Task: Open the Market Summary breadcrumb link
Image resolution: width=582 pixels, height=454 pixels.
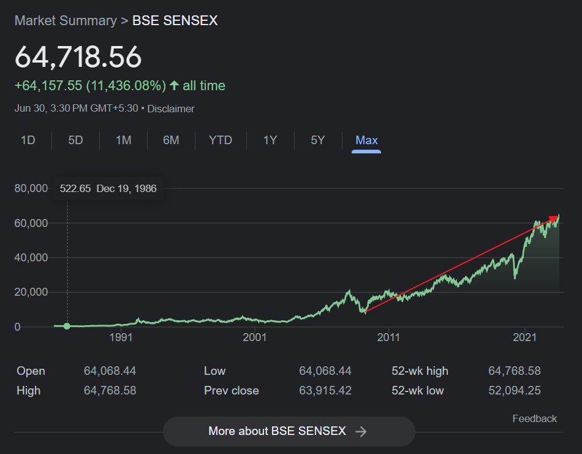Action: pyautogui.click(x=66, y=20)
